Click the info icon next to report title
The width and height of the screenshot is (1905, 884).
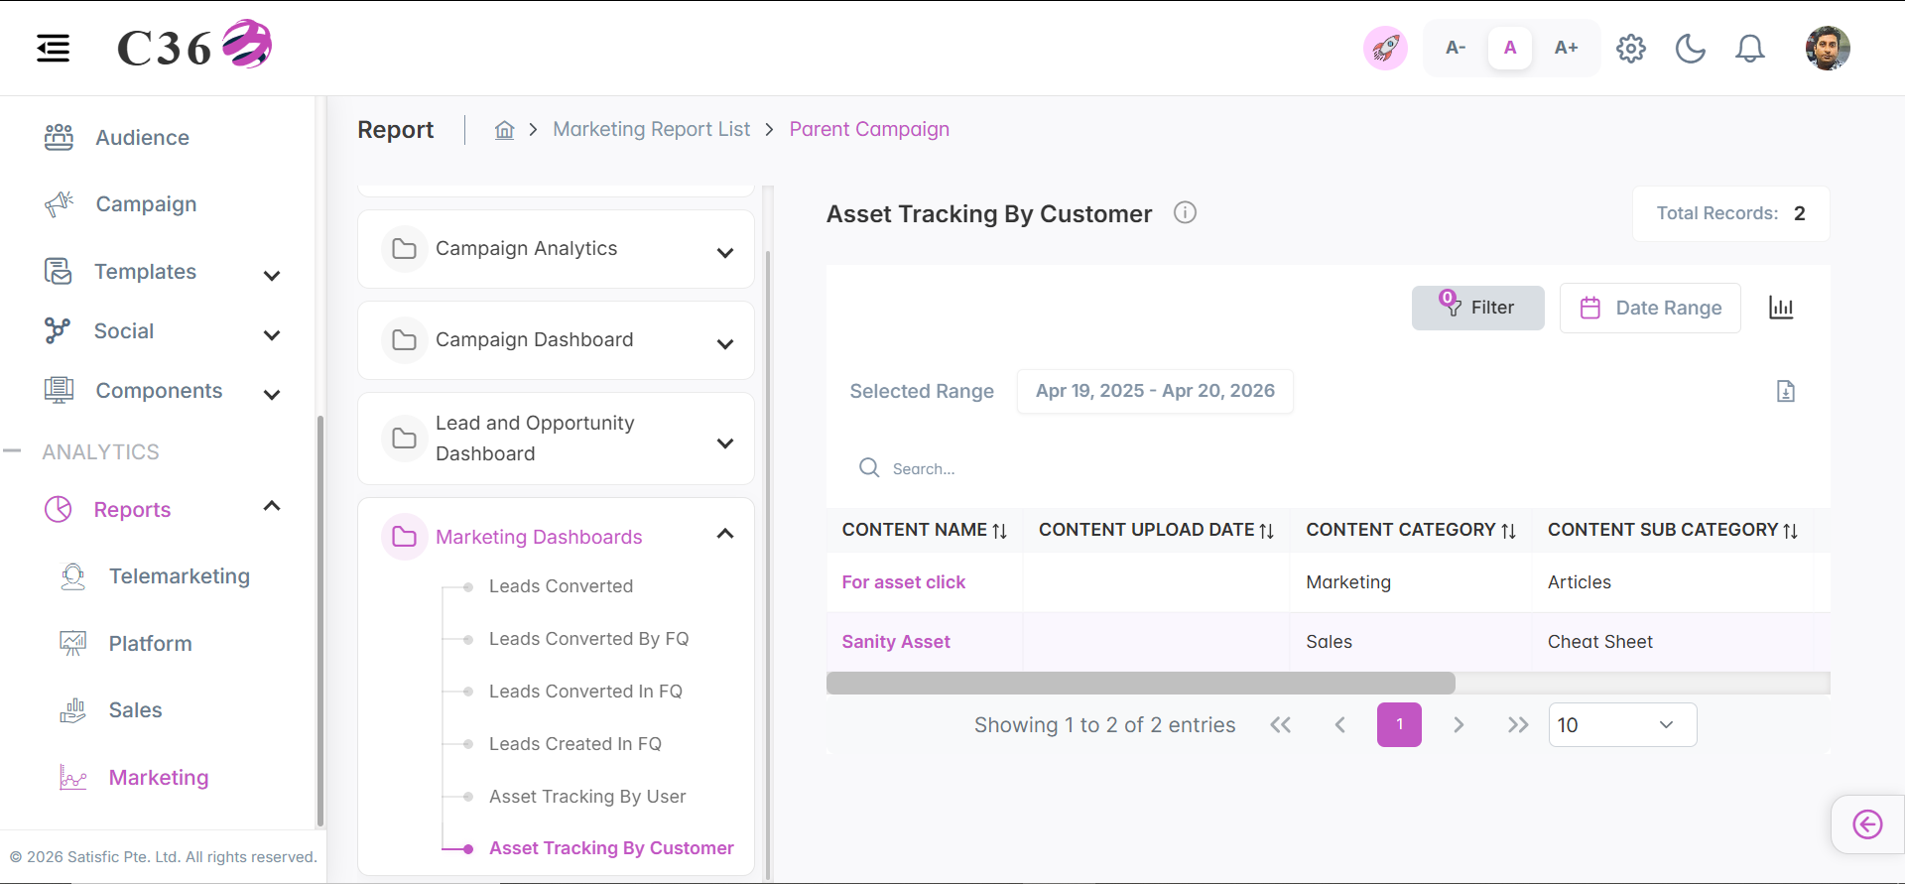1185,212
